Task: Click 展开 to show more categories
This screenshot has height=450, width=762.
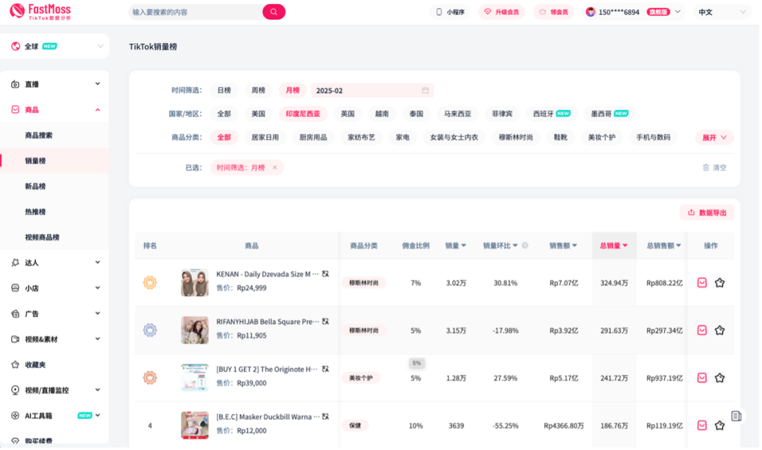Action: point(714,138)
